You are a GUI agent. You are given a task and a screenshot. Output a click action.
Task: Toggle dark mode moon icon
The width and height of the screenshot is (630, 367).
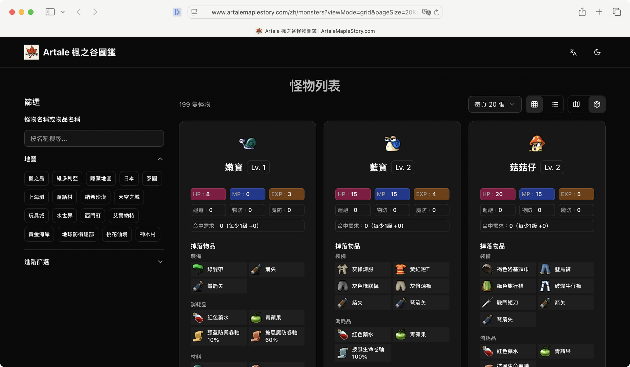tap(597, 52)
